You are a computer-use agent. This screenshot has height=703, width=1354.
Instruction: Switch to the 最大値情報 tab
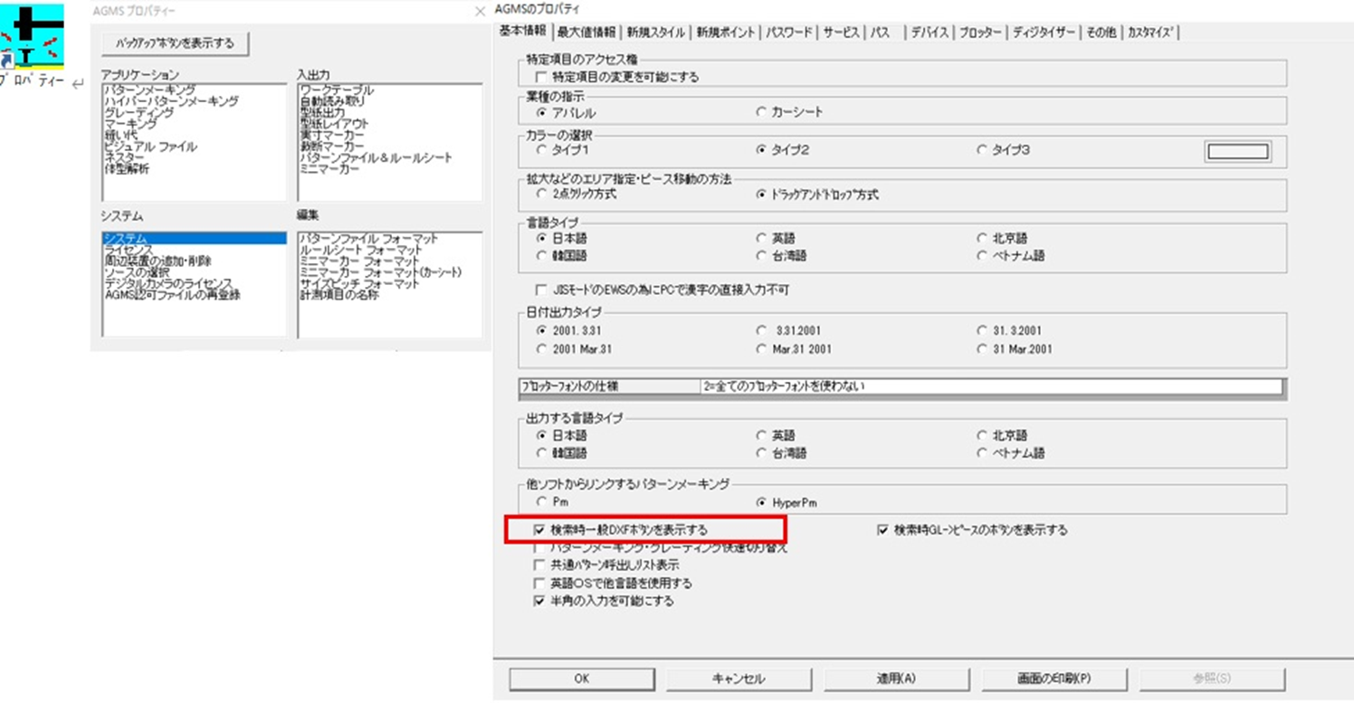point(586,32)
